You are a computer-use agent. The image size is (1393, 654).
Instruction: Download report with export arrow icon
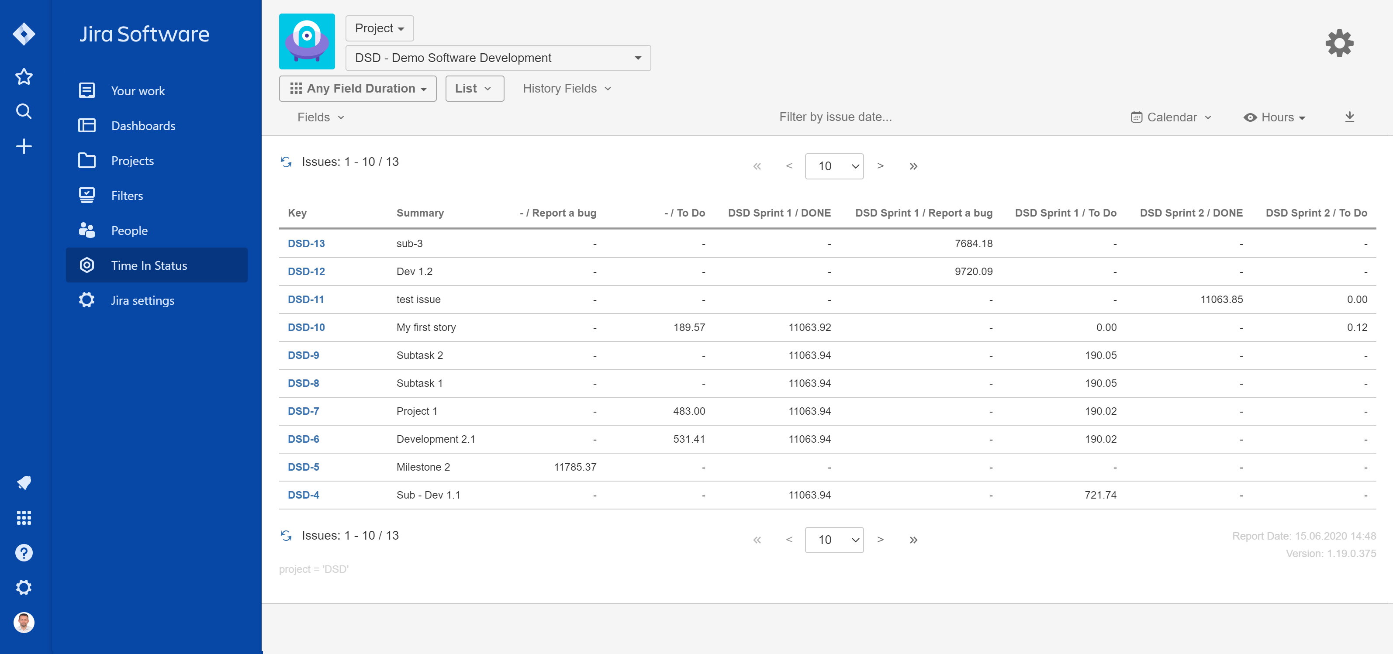pos(1349,117)
